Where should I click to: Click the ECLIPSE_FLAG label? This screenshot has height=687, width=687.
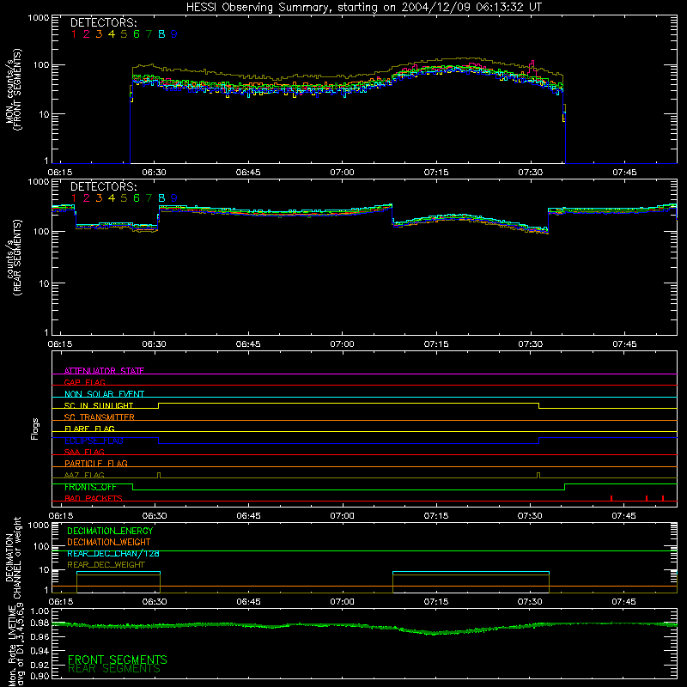tap(94, 441)
